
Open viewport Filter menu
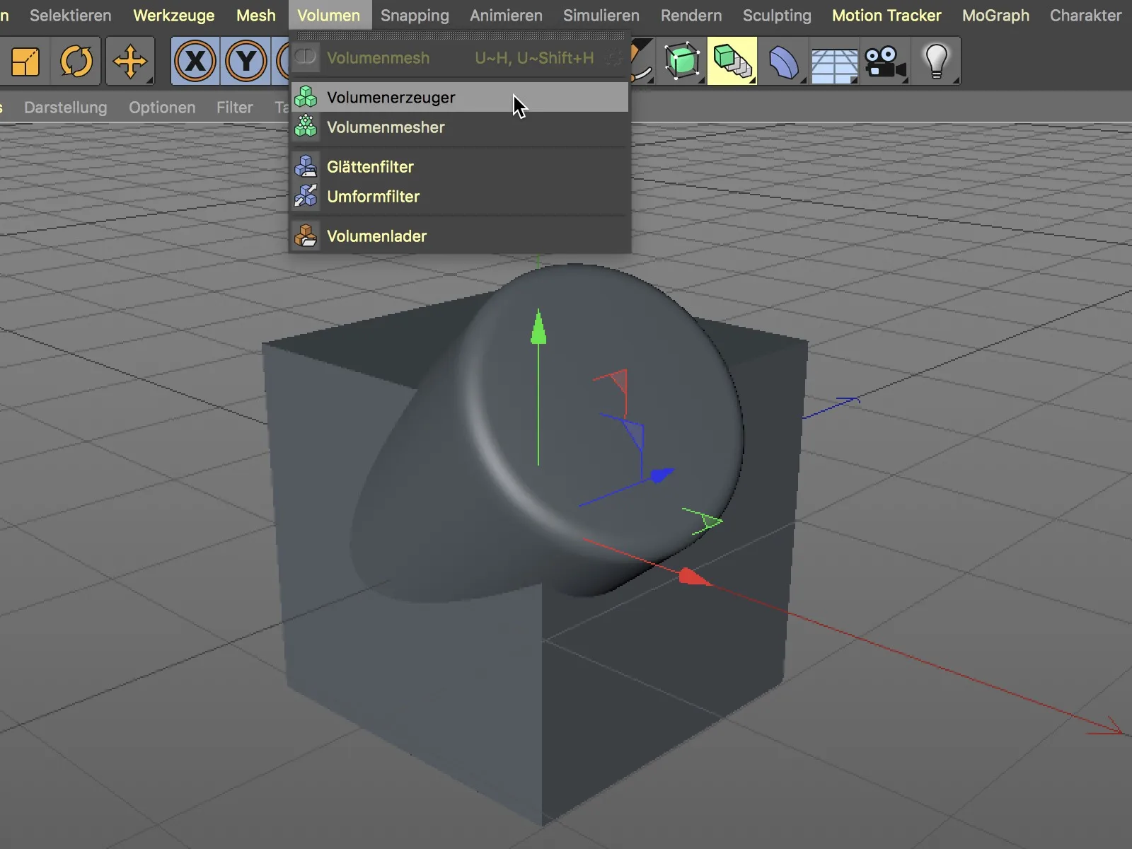235,108
